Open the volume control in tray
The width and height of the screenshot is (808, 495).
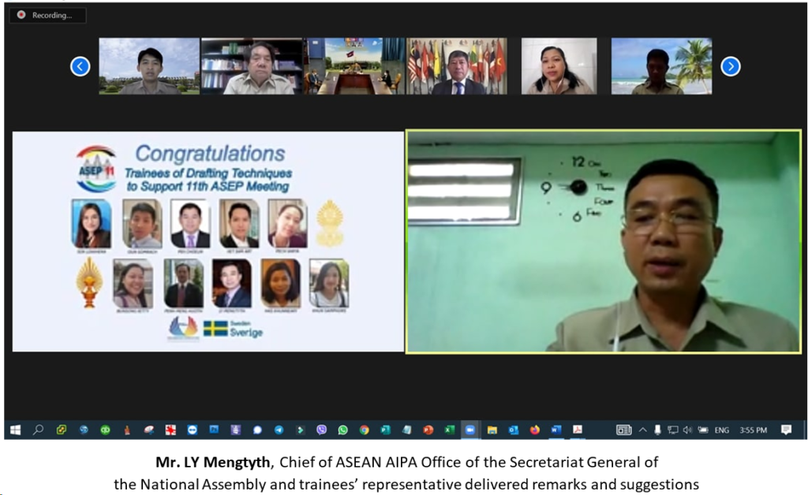pos(687,430)
